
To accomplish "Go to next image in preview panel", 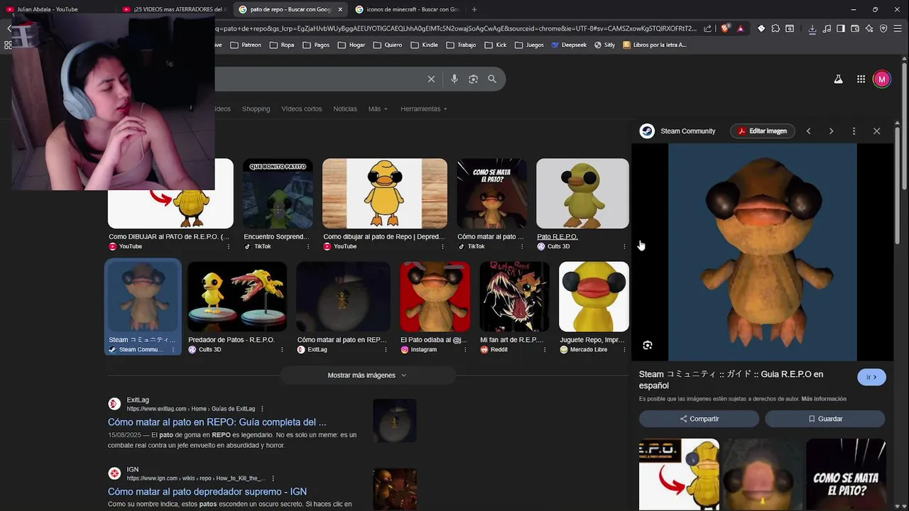I will click(831, 131).
